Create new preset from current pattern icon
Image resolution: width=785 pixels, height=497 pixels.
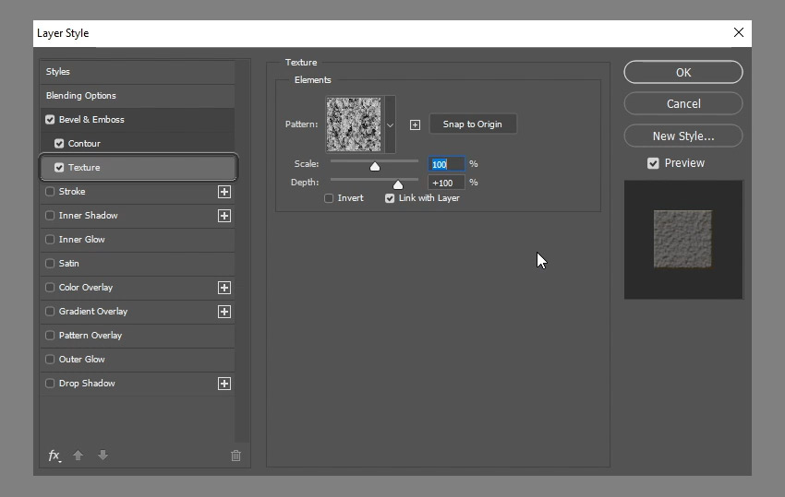[x=415, y=124]
